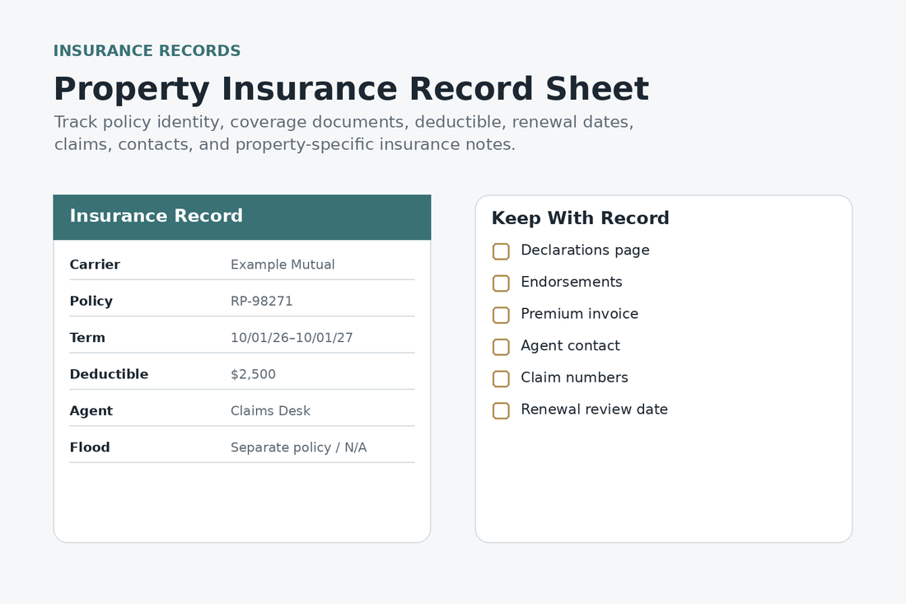Select the Claims Desk agent value
This screenshot has height=604, width=906.
tap(270, 411)
